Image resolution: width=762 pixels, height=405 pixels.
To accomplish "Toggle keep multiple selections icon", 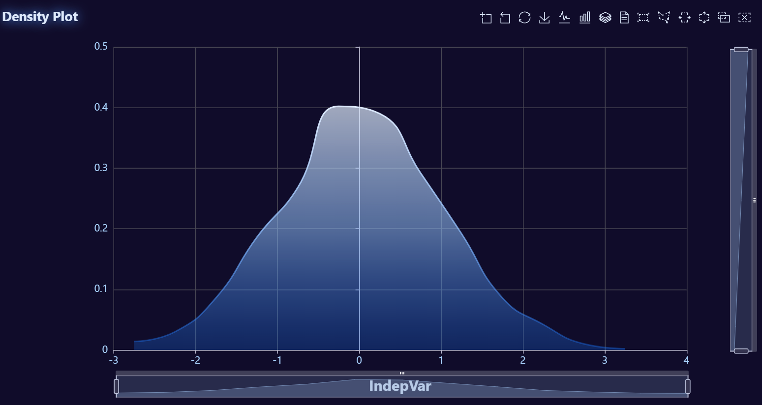I will pos(724,18).
